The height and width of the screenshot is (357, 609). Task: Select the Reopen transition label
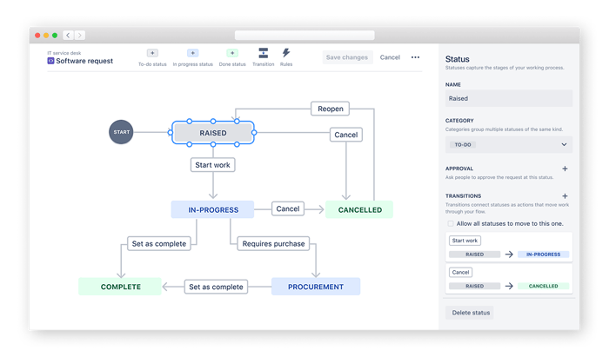tap(330, 109)
